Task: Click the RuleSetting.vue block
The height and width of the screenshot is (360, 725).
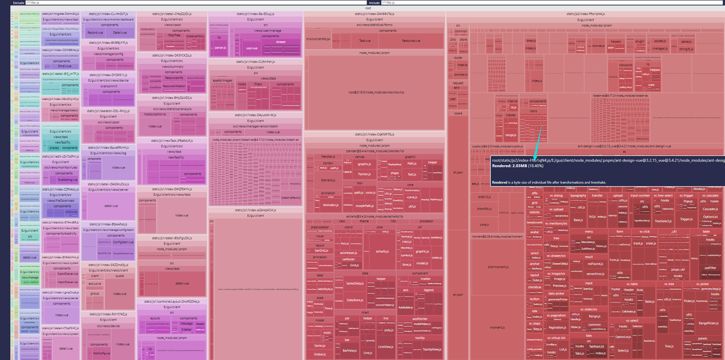Action: [67, 180]
